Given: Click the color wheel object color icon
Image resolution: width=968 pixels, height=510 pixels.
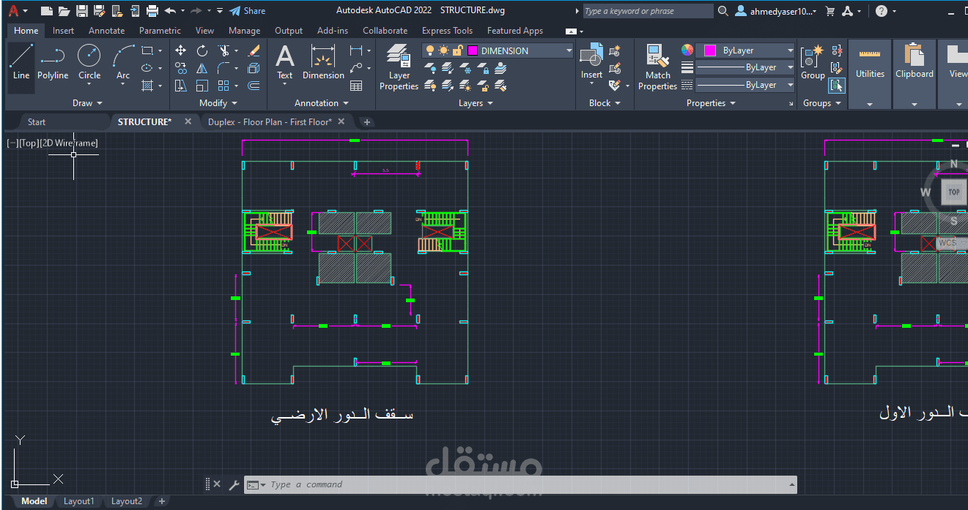Looking at the screenshot, I should click(687, 50).
